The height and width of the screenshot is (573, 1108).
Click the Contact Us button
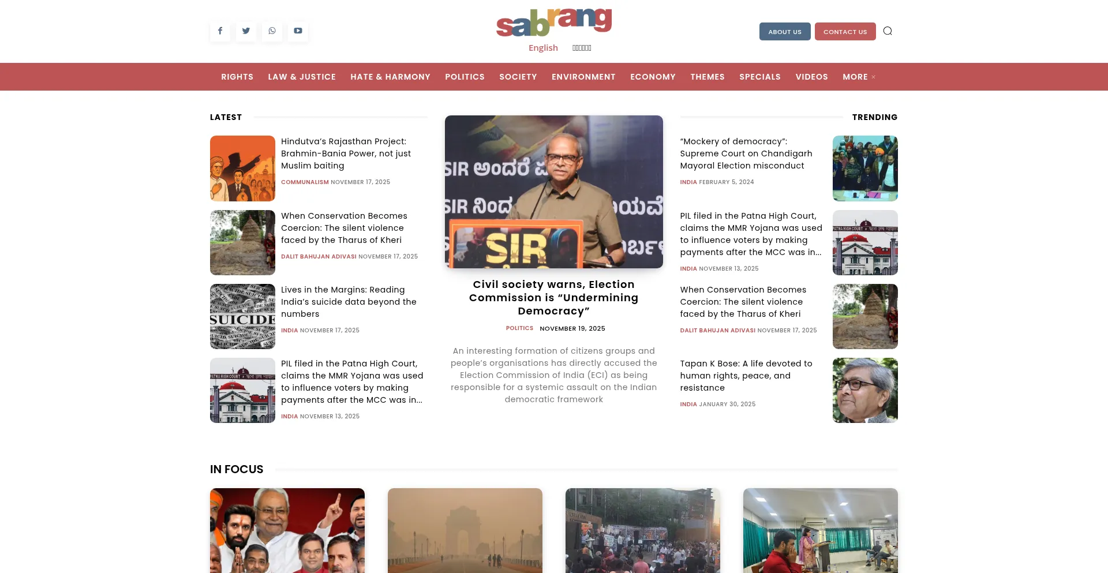click(x=845, y=32)
